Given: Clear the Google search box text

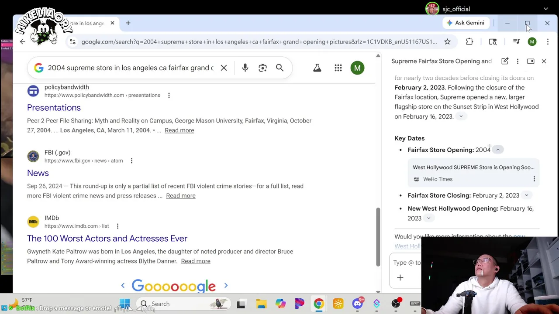Looking at the screenshot, I should click(x=224, y=68).
